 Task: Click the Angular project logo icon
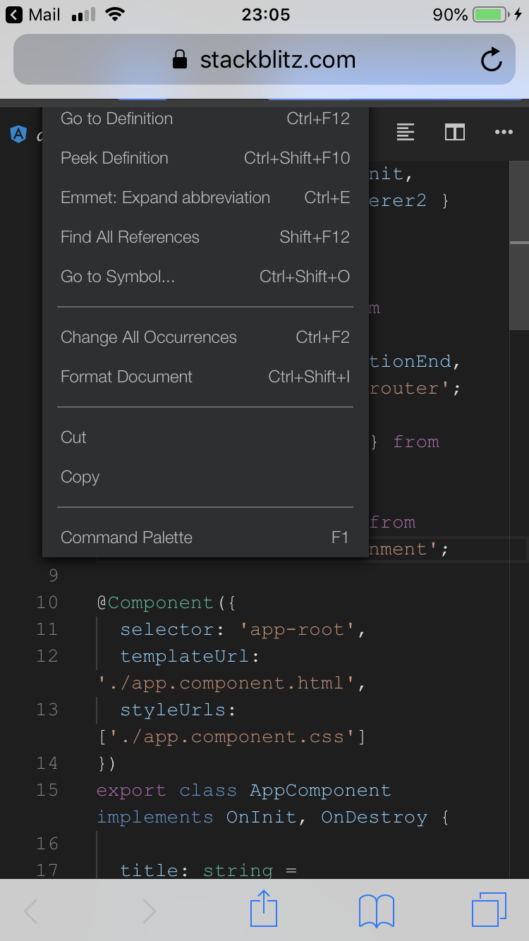(18, 134)
